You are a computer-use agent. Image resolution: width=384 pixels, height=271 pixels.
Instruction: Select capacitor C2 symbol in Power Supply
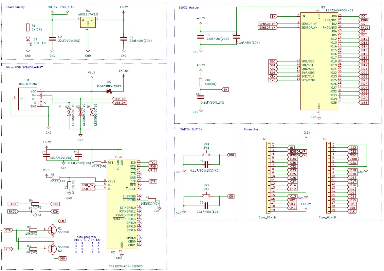52,39
